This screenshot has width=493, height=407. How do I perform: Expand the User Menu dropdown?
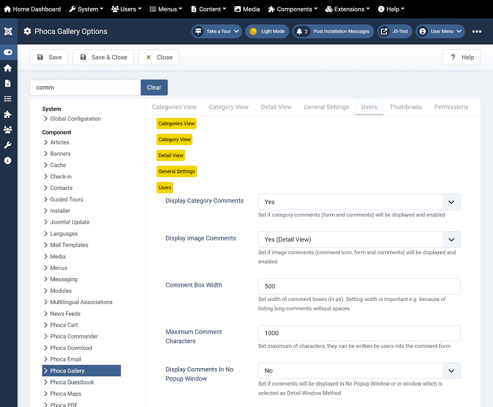439,31
